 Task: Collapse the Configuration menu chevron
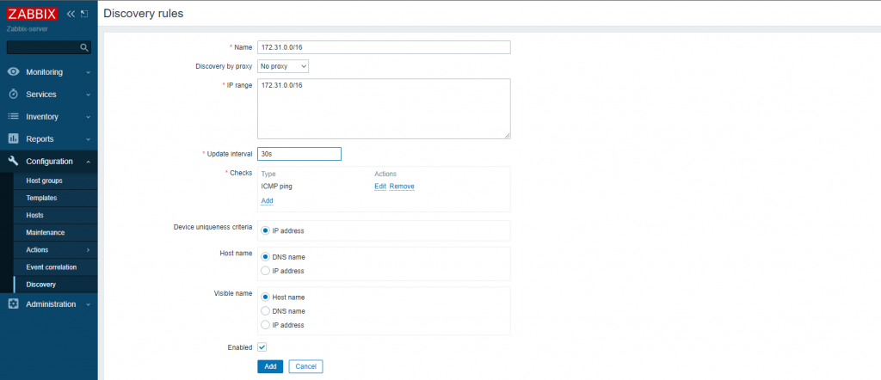tap(89, 162)
